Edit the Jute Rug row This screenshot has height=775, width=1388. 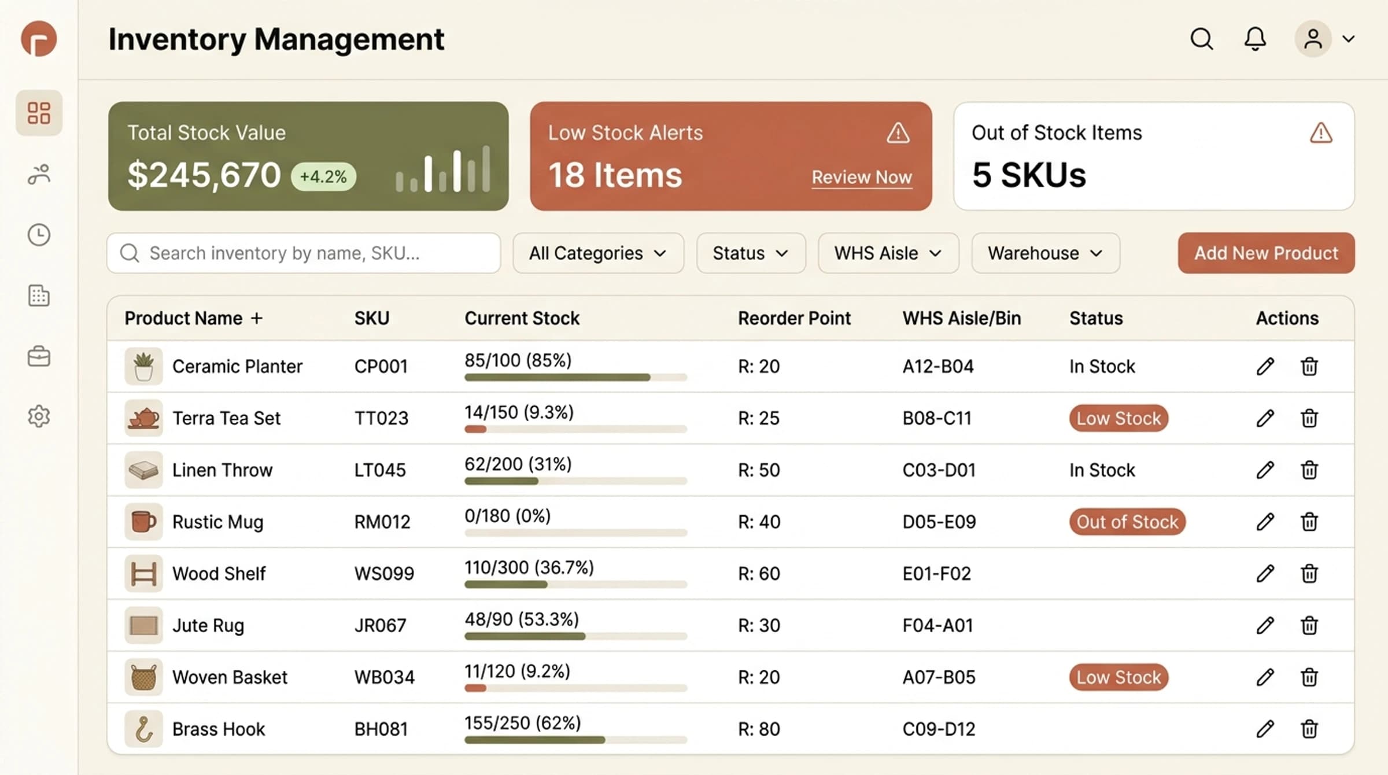point(1265,625)
